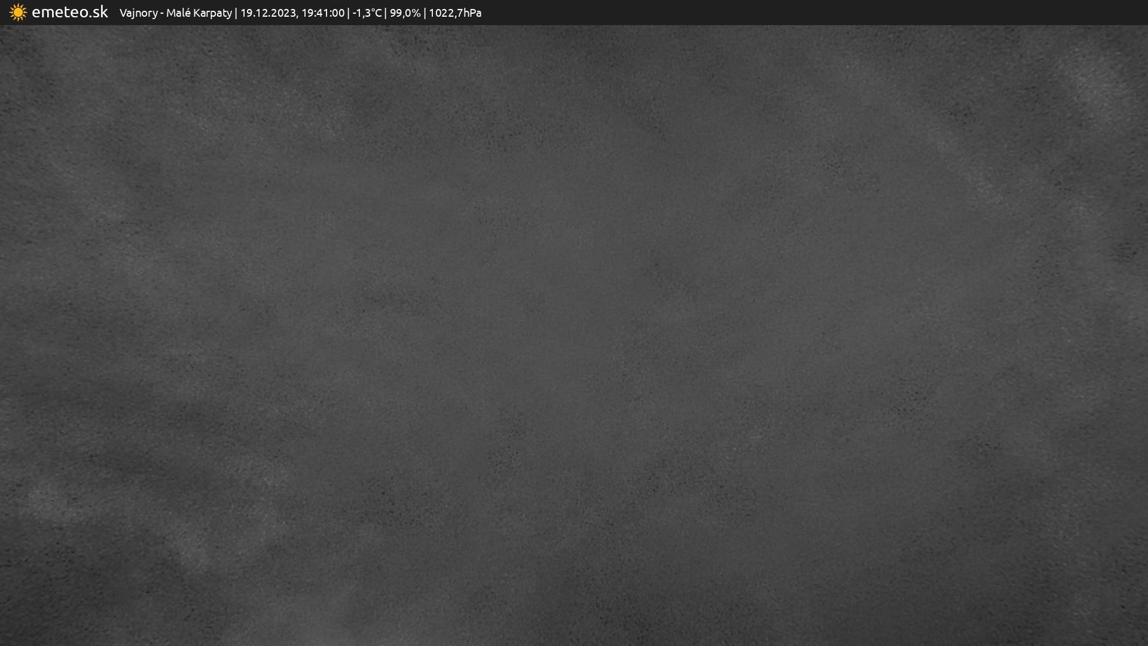Click the separator between time and temperature

click(x=349, y=13)
